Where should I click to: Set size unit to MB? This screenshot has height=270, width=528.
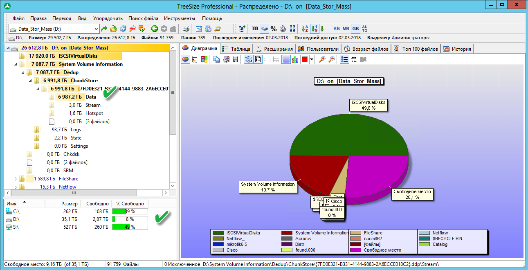click(346, 29)
